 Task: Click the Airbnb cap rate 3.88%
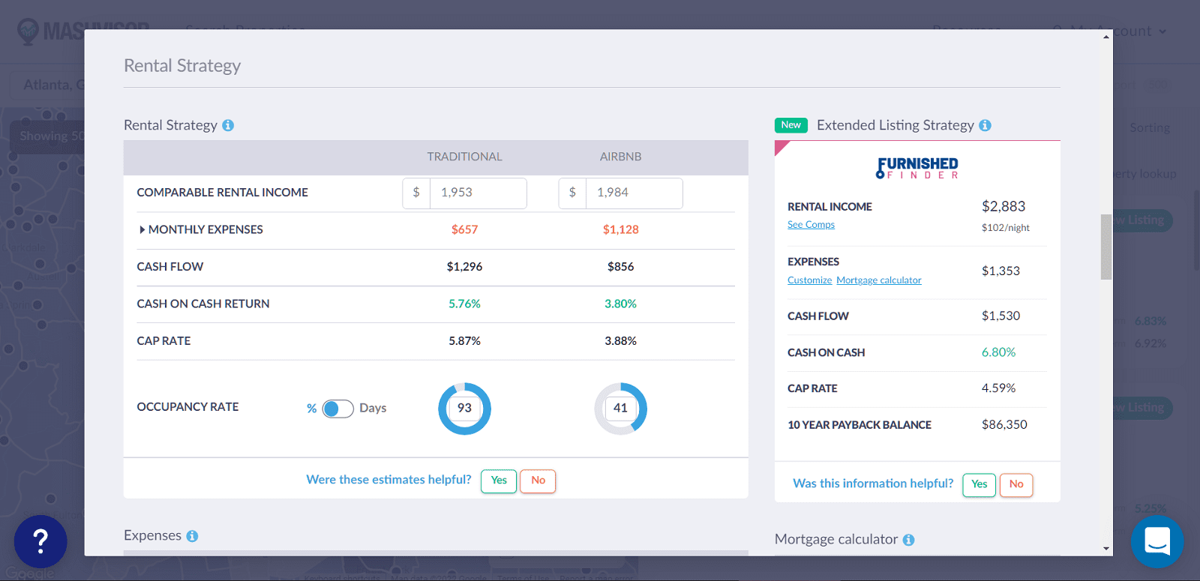pyautogui.click(x=620, y=341)
